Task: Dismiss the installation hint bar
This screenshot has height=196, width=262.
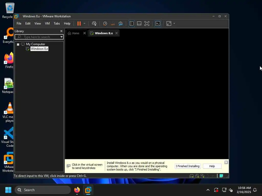Action: [226, 162]
